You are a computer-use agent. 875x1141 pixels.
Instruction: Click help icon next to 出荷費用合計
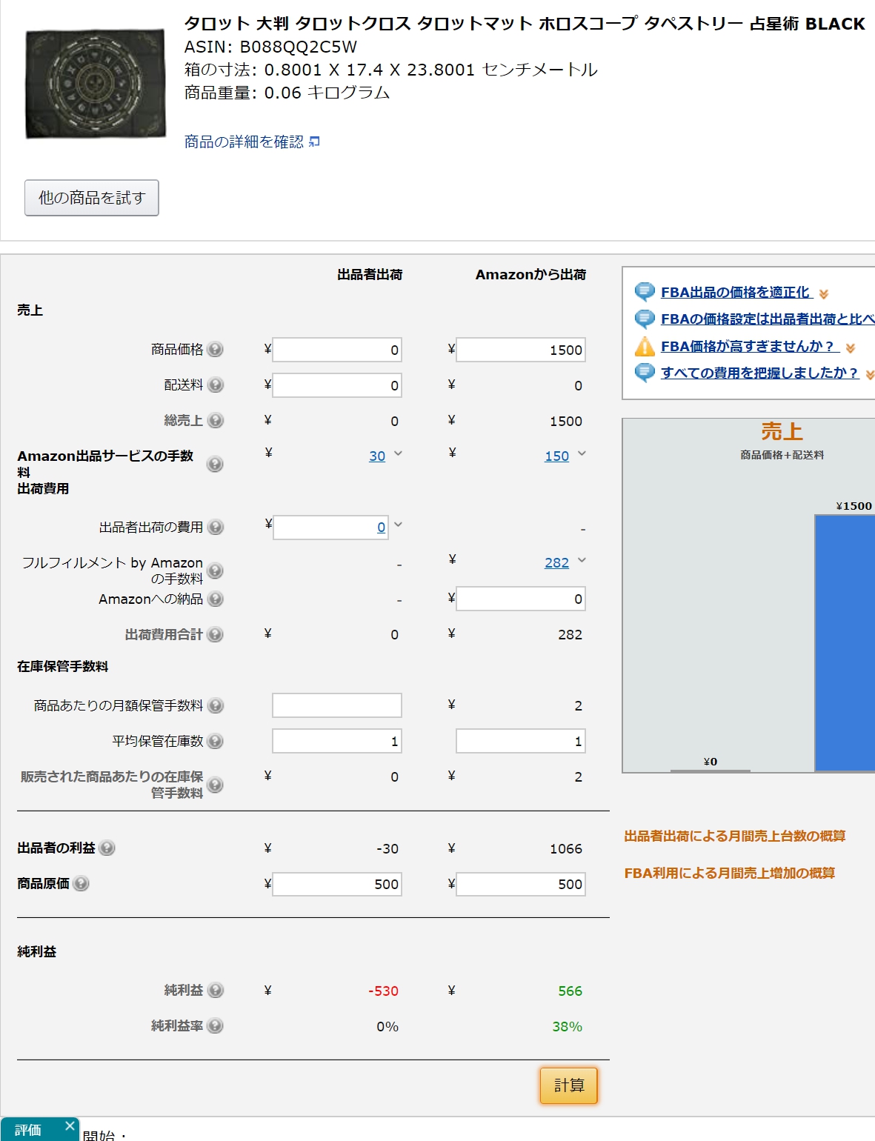tap(216, 634)
